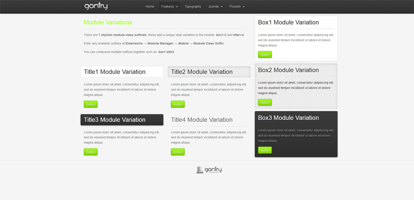Screen dimensions: 414x200
Task: Click the Module Variations page heading
Action: point(108,22)
